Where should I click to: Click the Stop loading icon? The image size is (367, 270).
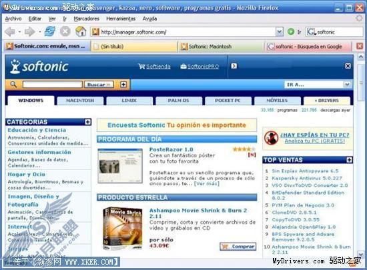[65, 31]
